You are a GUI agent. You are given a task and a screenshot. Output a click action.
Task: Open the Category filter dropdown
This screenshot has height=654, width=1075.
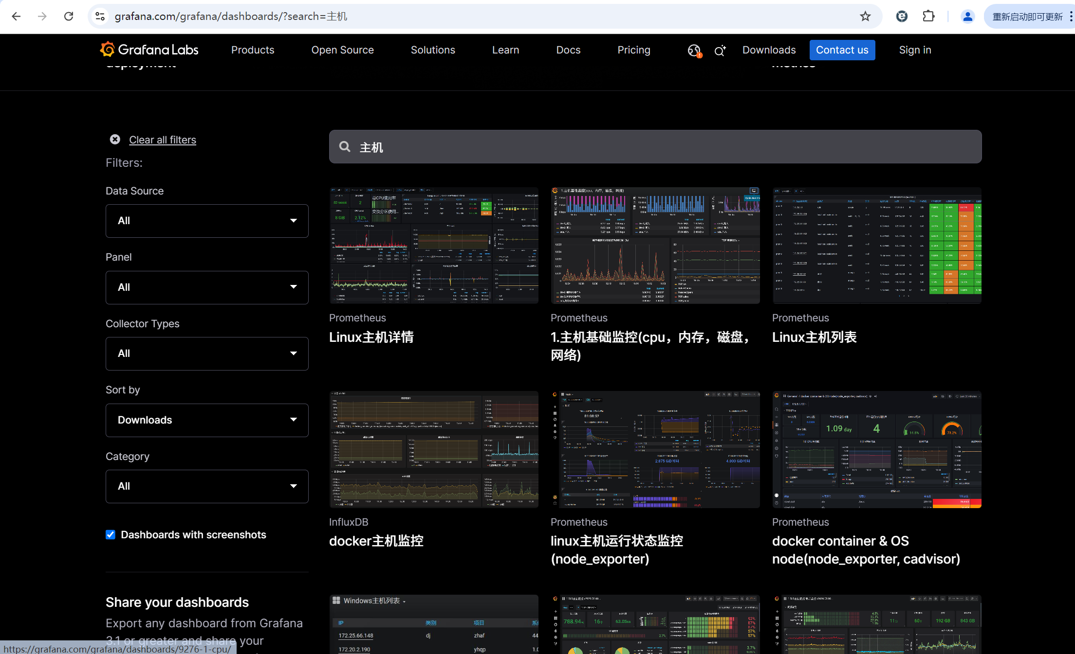[207, 486]
